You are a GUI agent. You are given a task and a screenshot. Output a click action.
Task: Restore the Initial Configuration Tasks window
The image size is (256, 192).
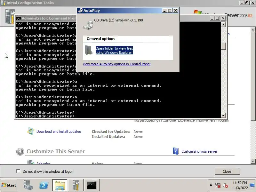247,3
